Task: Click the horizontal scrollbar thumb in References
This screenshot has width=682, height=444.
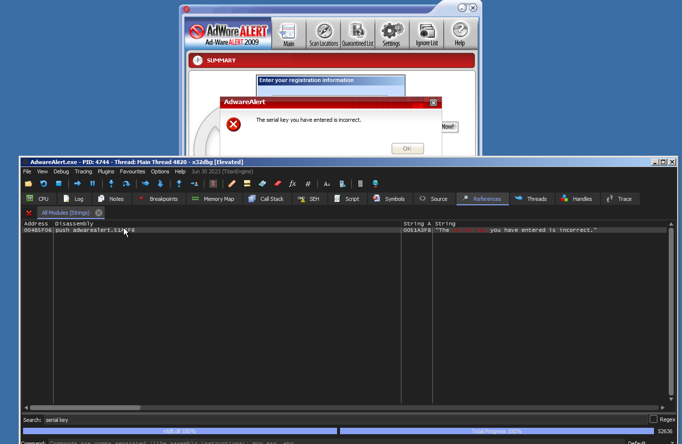Action: 85,408
